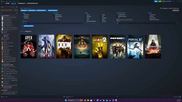
Task: Open the Left 4 Dead 2 cover
Action: click(x=100, y=47)
